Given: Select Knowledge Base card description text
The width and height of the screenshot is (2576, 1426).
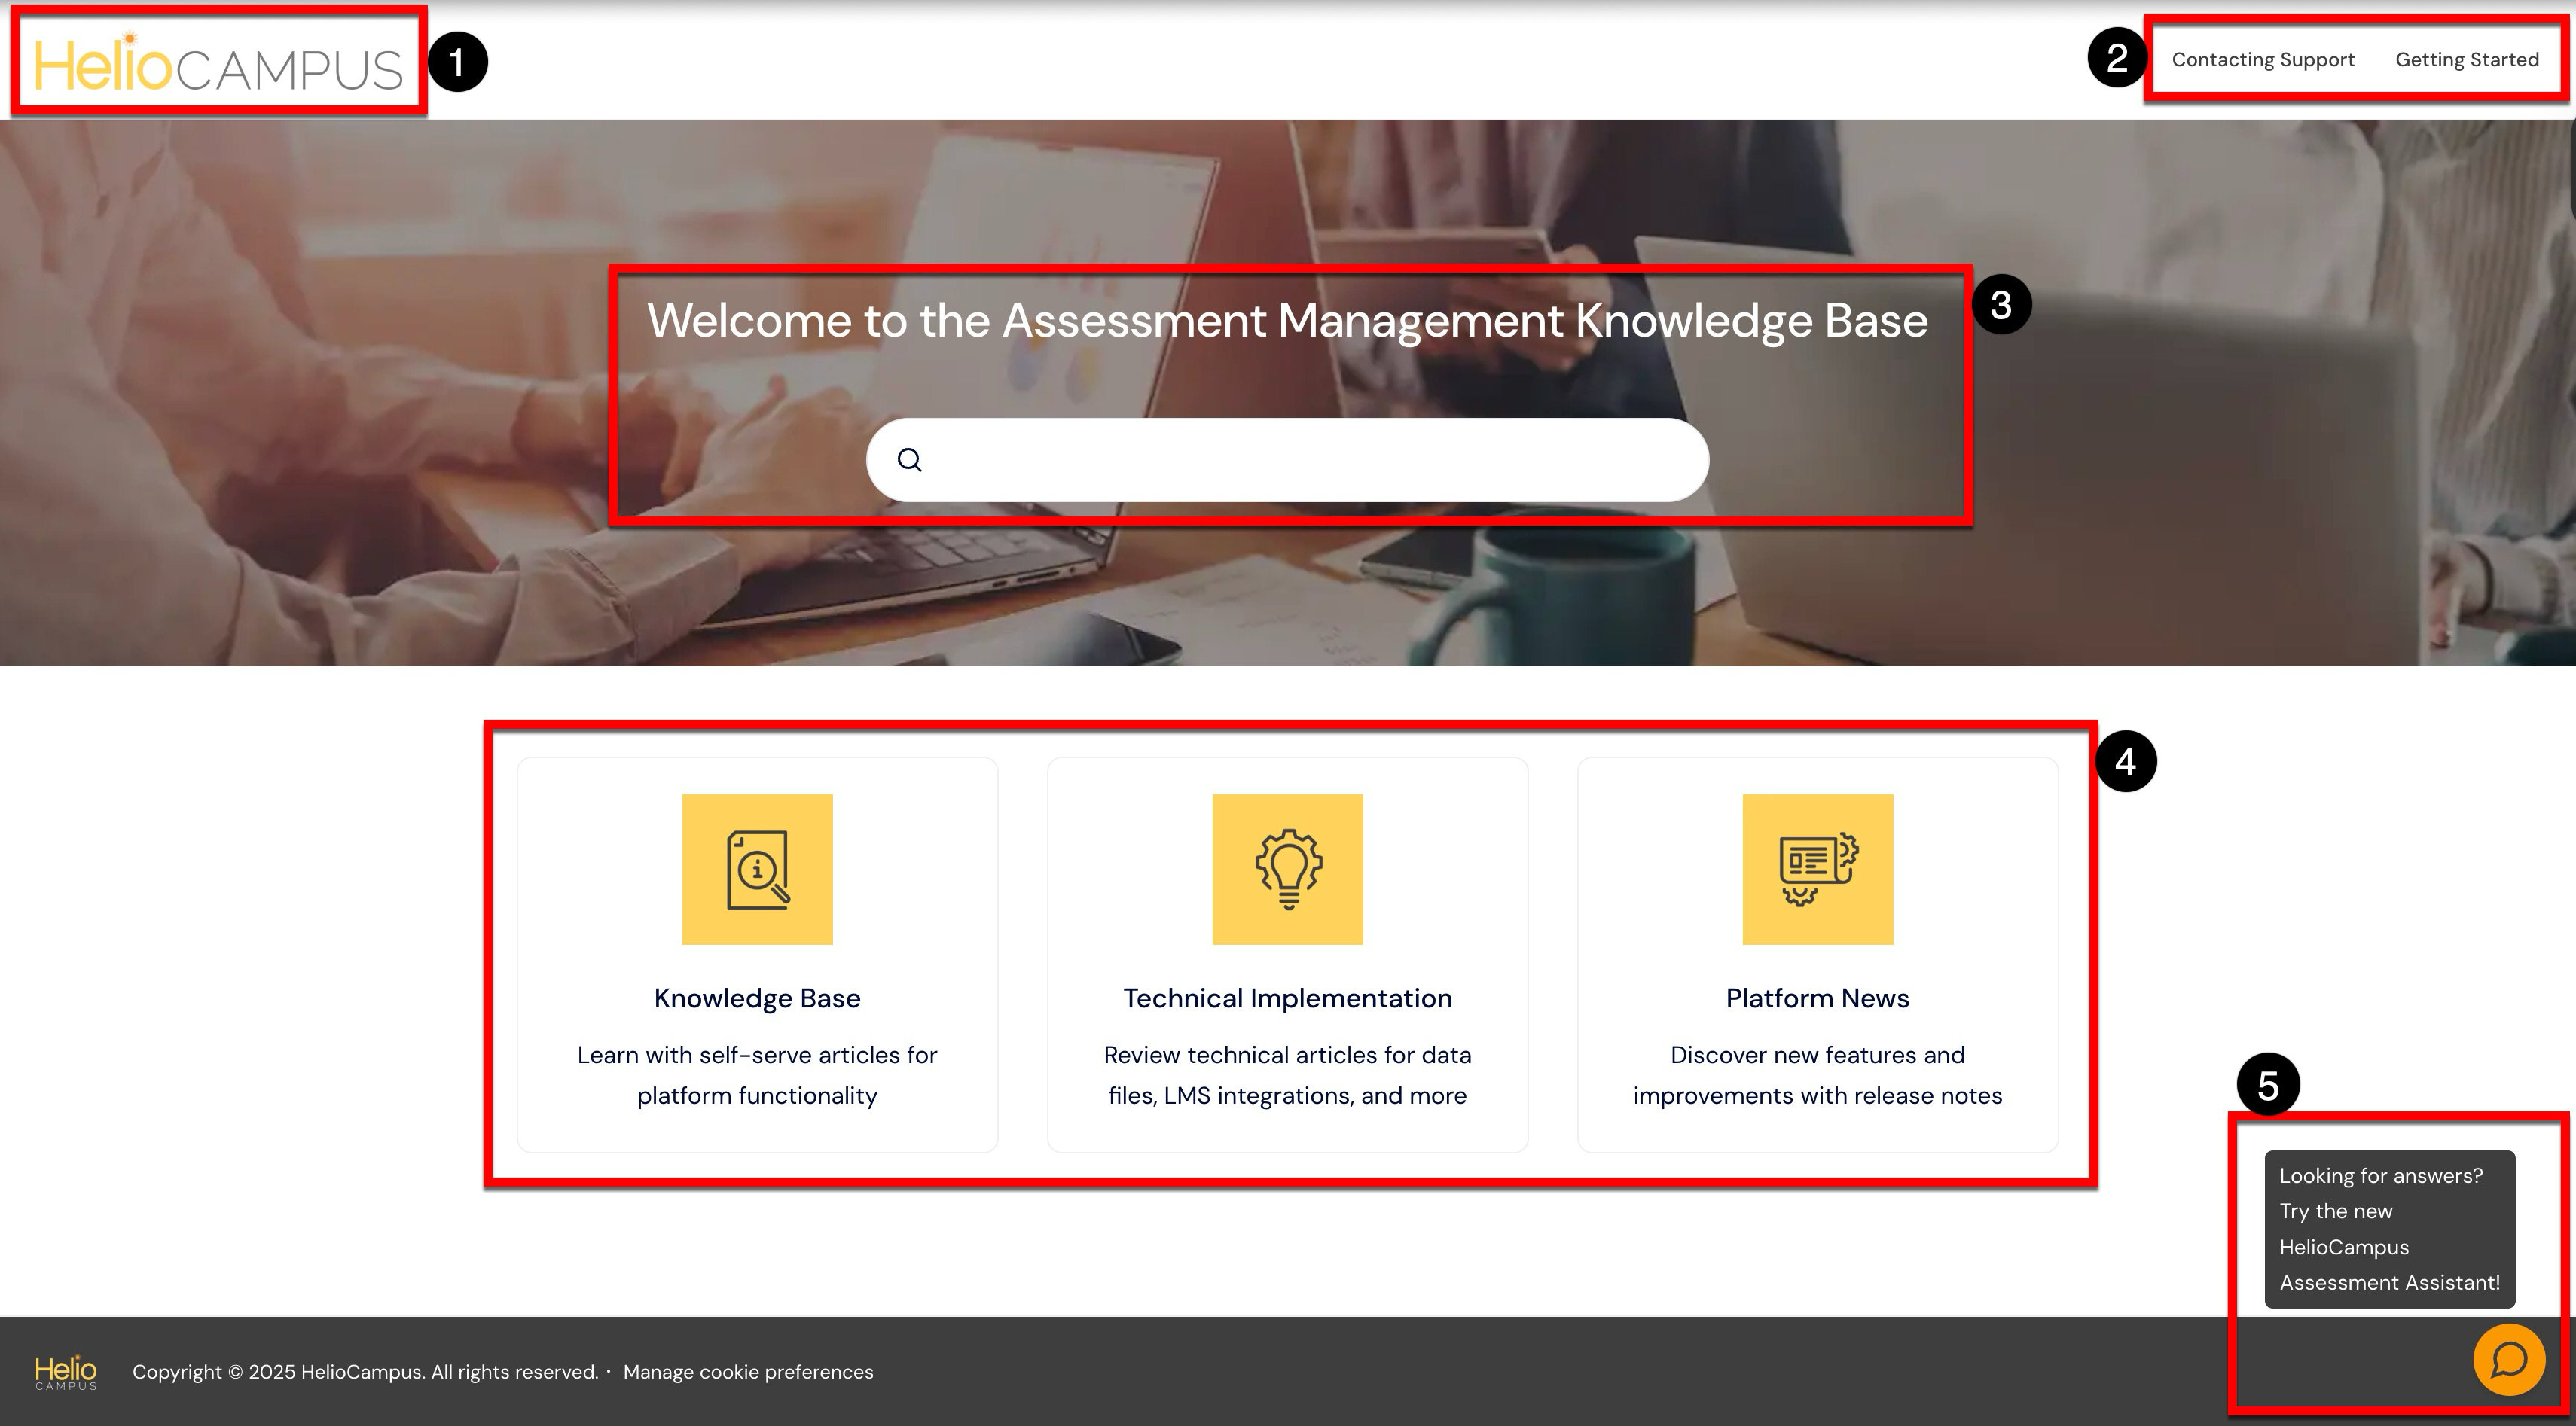Looking at the screenshot, I should click(x=757, y=1075).
